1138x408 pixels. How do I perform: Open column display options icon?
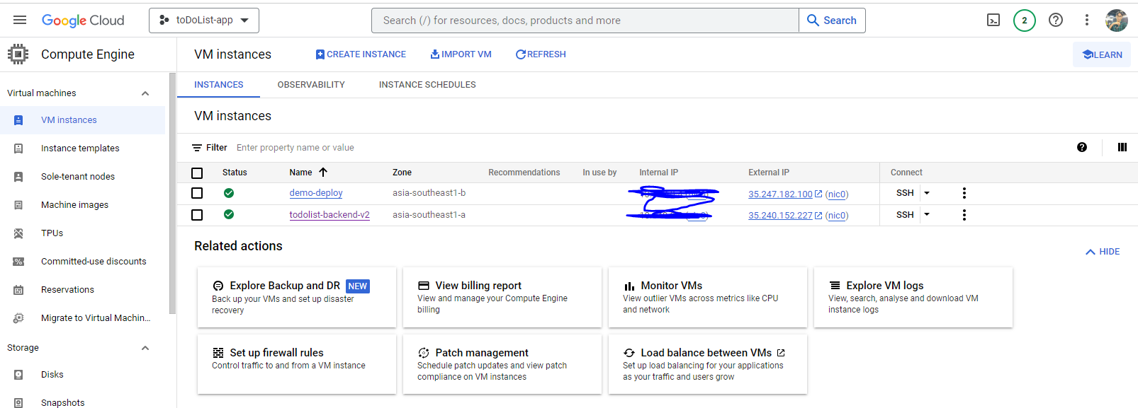click(1122, 147)
